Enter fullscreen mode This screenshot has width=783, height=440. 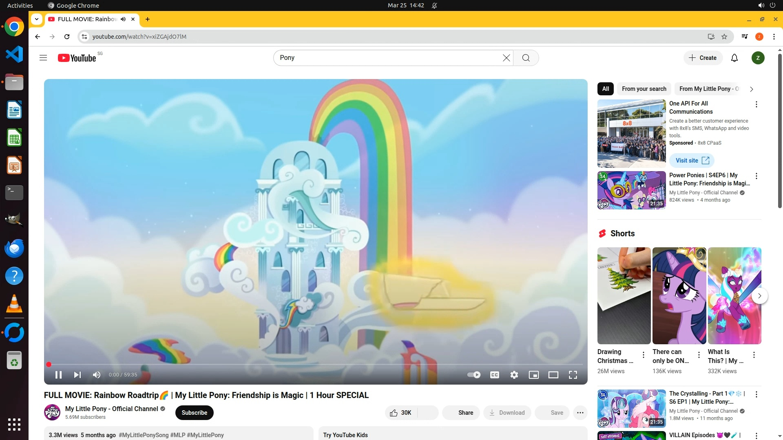573,375
